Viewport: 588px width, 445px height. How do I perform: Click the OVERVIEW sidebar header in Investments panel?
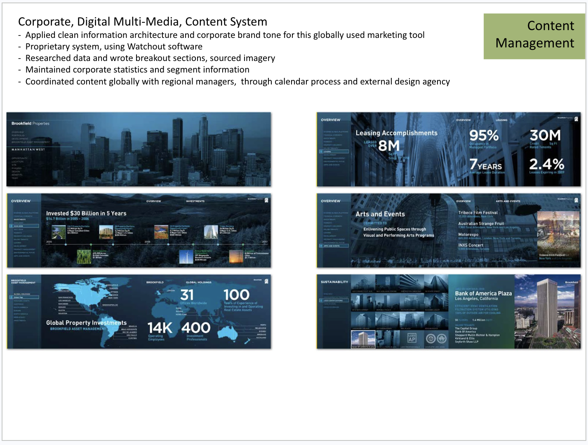point(21,201)
